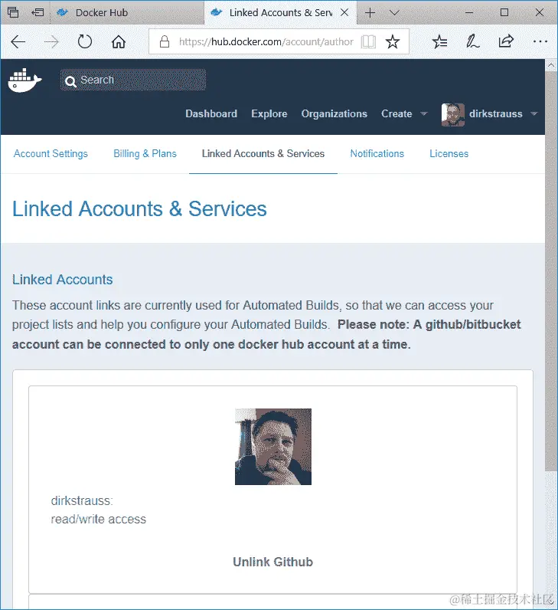This screenshot has width=558, height=610.
Task: Click the padlock site security icon
Action: (x=165, y=41)
